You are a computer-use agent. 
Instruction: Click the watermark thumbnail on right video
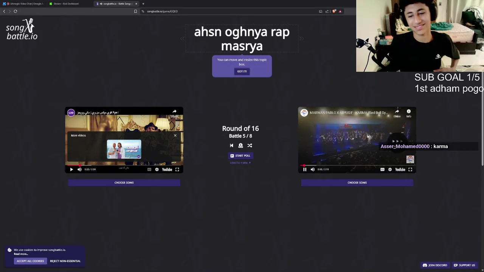click(x=410, y=159)
